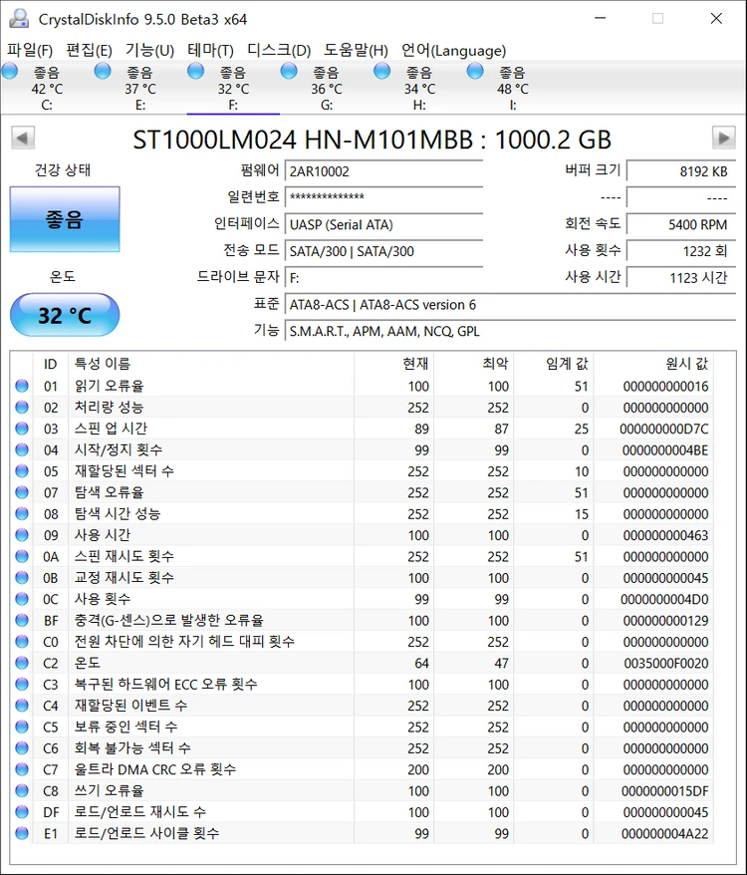The width and height of the screenshot is (747, 875).
Task: Click the features field S.M.A.R.T., APM, AAM
Action: tap(511, 332)
